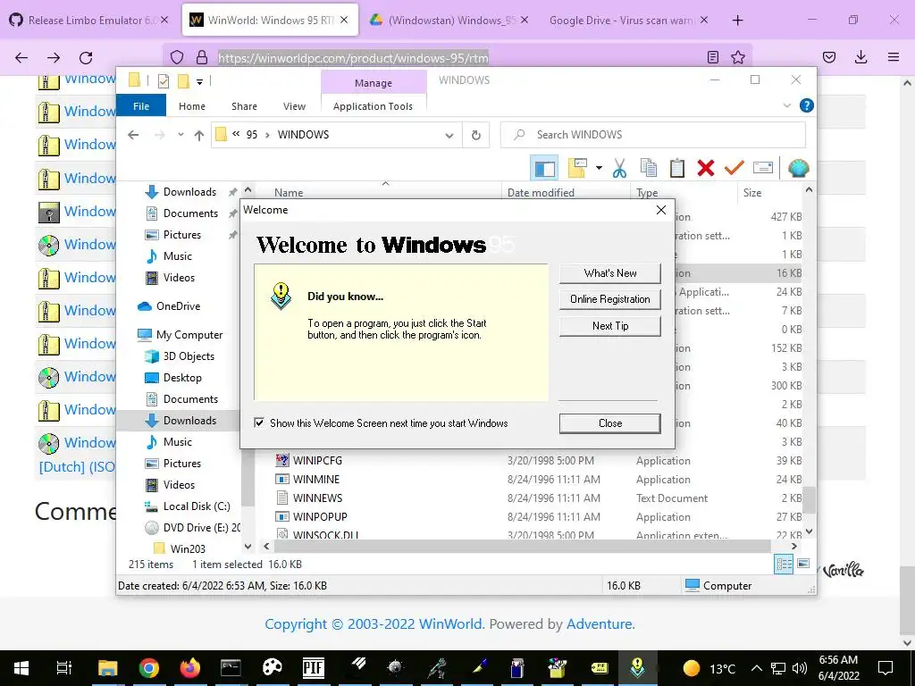Click the What's New button
Image resolution: width=915 pixels, height=686 pixels.
[x=609, y=273]
